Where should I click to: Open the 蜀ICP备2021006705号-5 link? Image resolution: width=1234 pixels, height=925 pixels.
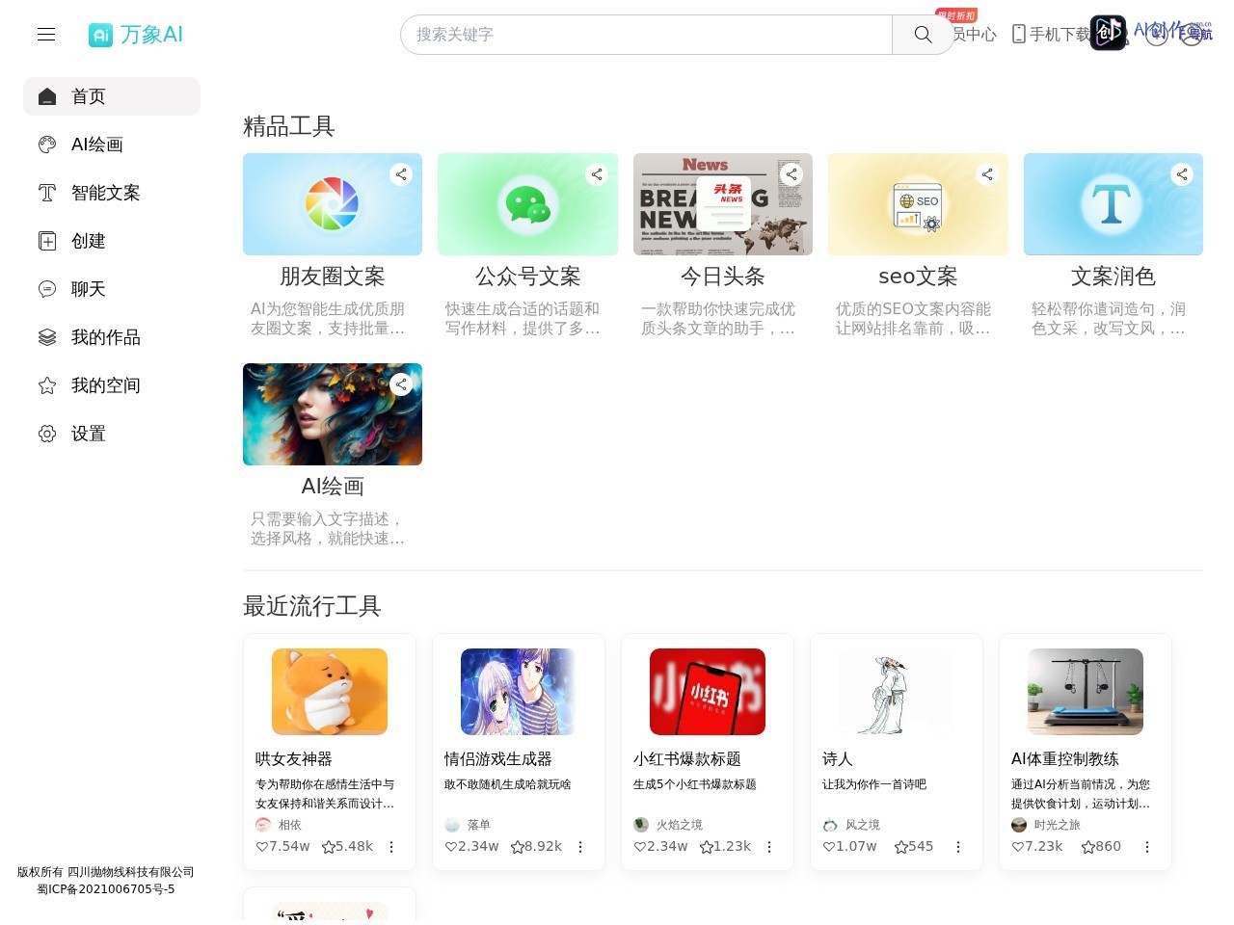[106, 889]
